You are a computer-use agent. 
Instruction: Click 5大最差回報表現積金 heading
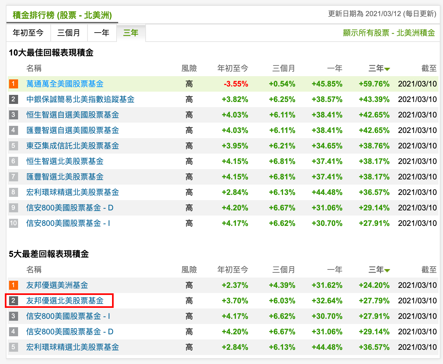click(49, 254)
